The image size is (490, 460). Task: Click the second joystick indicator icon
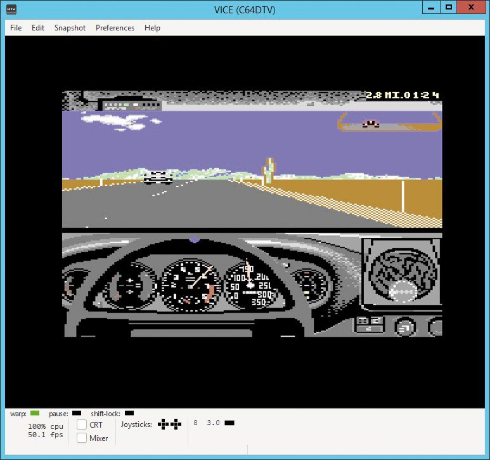click(176, 424)
